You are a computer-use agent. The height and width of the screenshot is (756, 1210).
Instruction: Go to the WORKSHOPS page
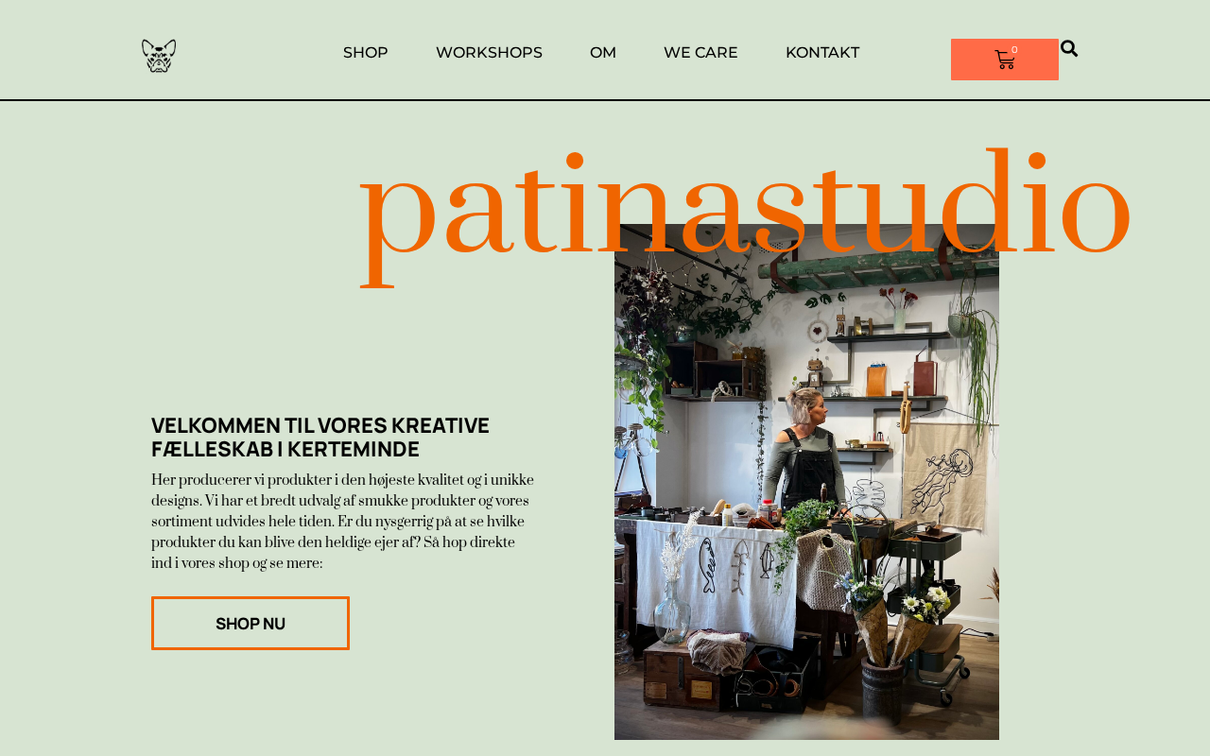(x=489, y=53)
